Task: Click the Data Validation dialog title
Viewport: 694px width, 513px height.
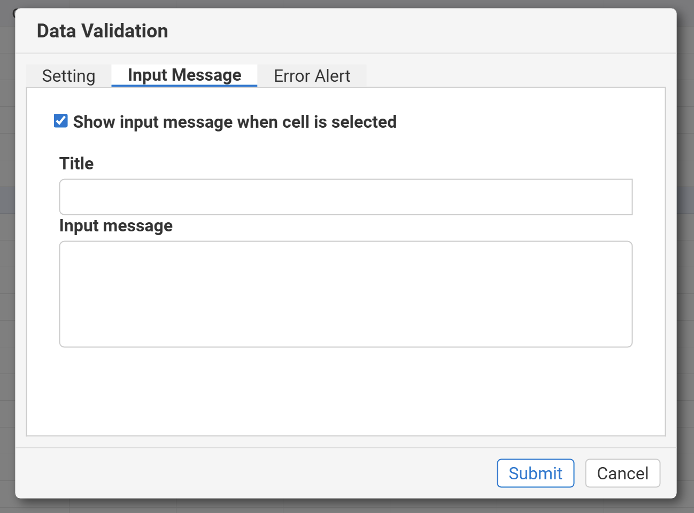Action: (102, 30)
